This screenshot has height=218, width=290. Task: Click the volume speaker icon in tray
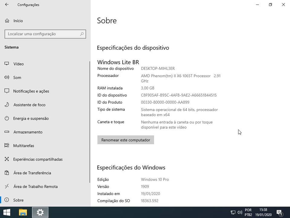coord(240,212)
